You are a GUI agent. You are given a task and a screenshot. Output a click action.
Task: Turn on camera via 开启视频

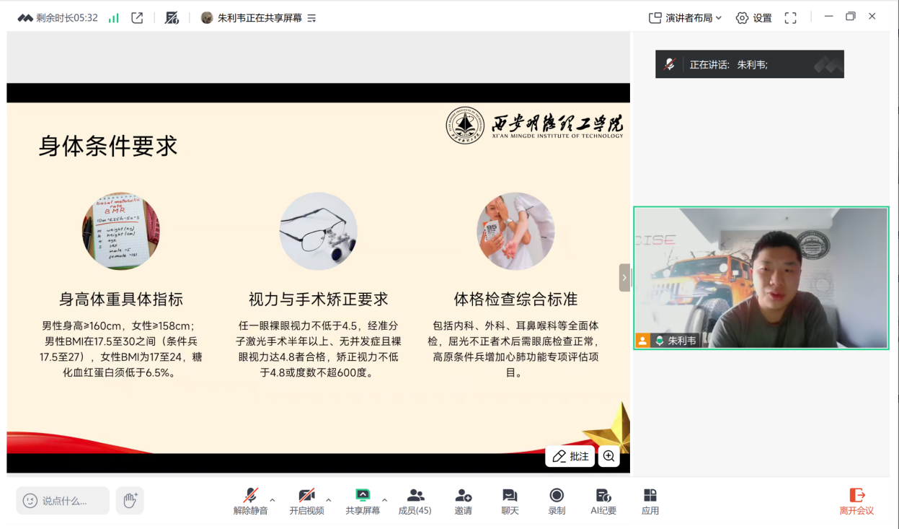click(x=306, y=501)
